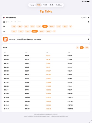Click the $125.00 bill cell
Screen dimensions: 92x123
(7, 97)
